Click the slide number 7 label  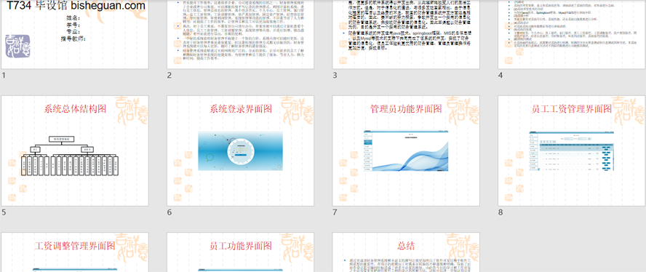click(335, 212)
